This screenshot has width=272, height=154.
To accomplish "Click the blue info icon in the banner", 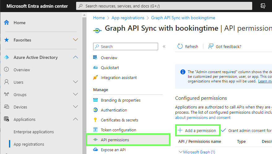I will [183, 72].
